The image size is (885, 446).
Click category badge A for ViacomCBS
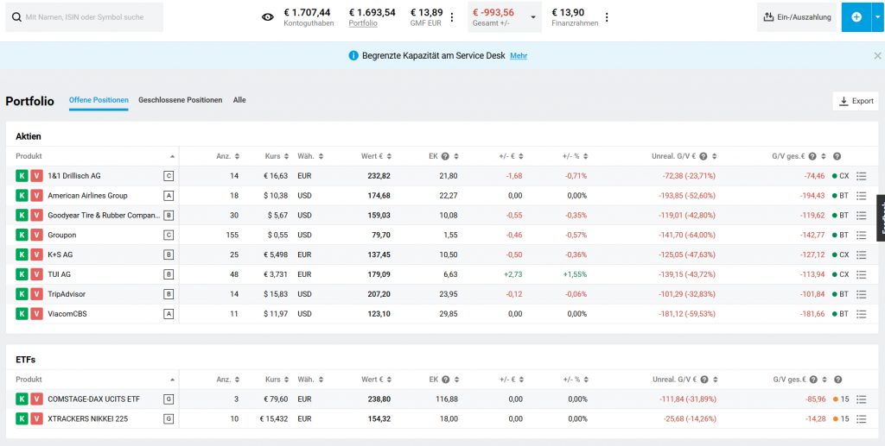(169, 314)
